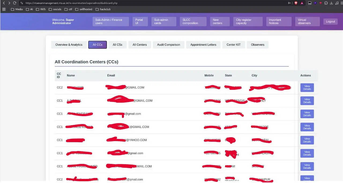Click the blue circular extension icon
Screen dimensions: 343x183
(x=315, y=3)
